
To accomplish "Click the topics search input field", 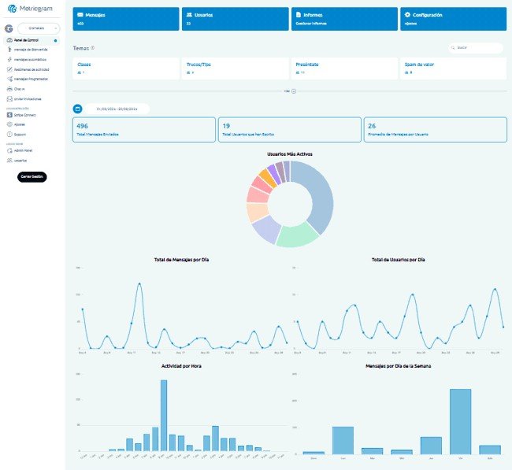I will click(x=477, y=48).
